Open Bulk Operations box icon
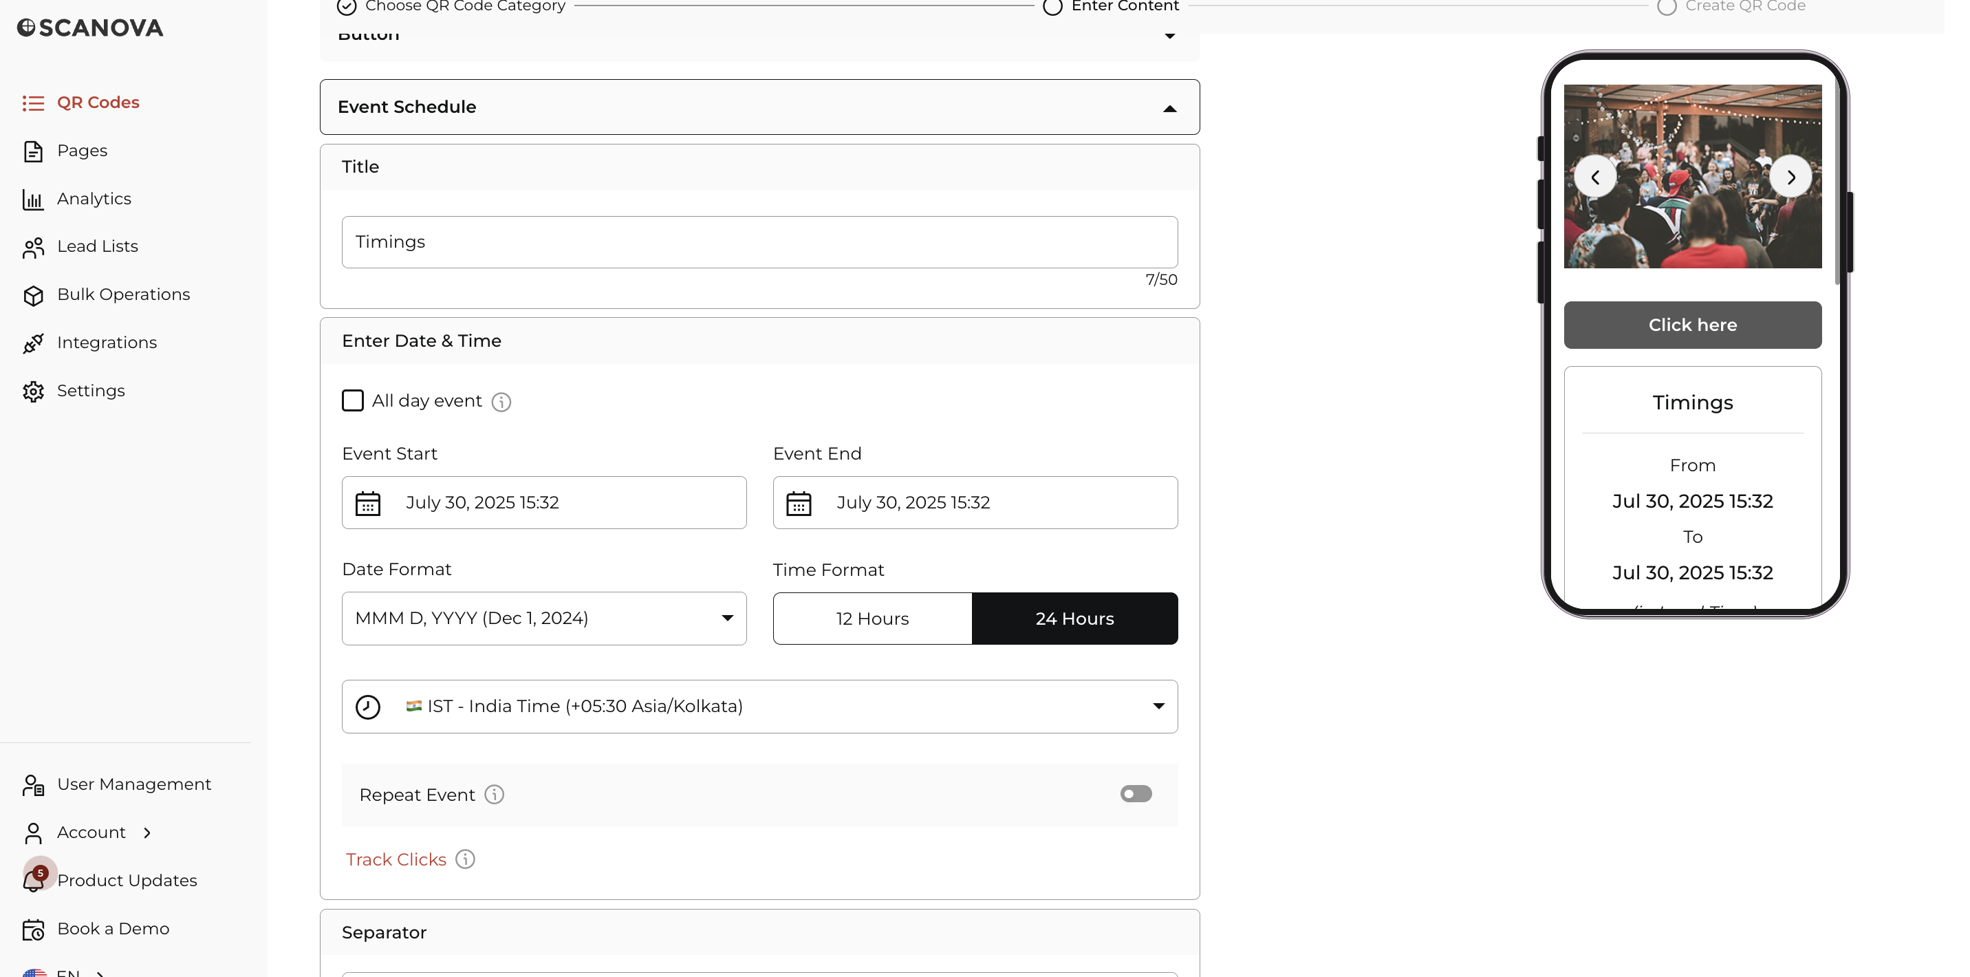The image size is (1970, 977). [33, 295]
